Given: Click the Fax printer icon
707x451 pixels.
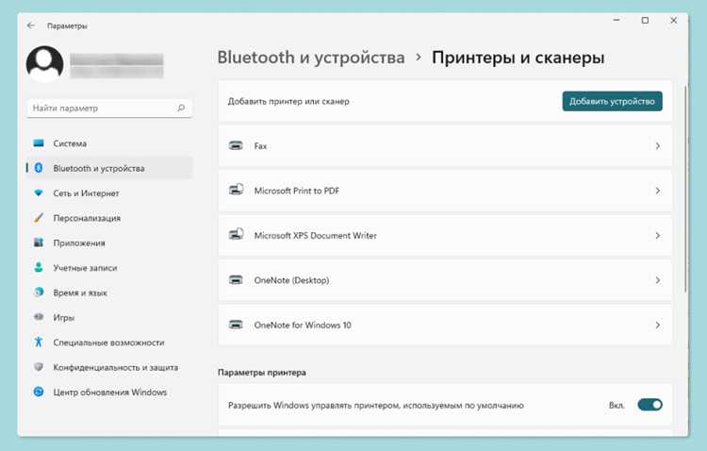Looking at the screenshot, I should tap(236, 146).
